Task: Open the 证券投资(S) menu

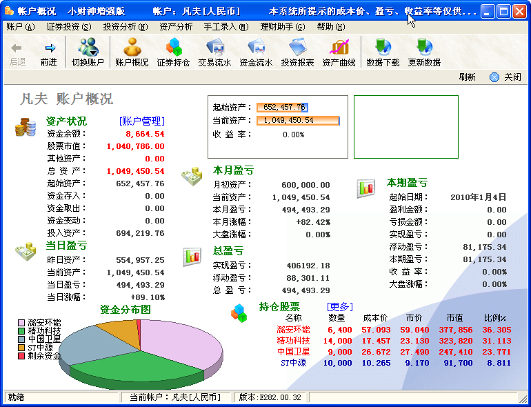Action: click(x=69, y=27)
